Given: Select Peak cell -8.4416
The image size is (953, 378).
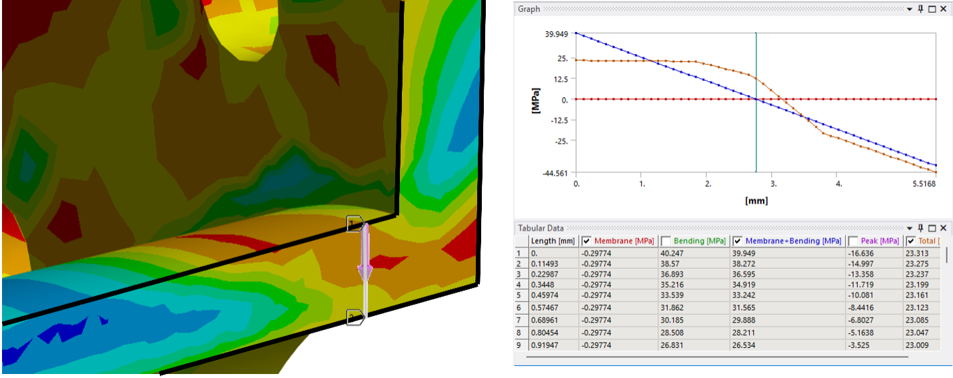Looking at the screenshot, I should [x=874, y=307].
